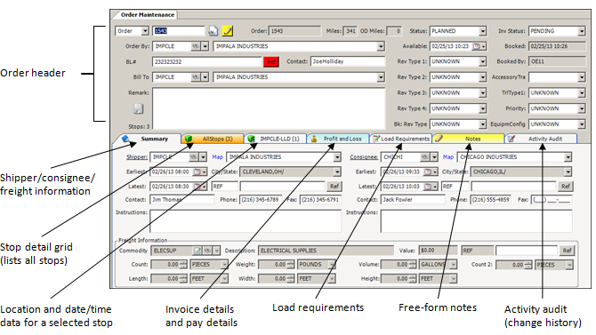Viewport: 596px width, 335px height.
Task: Open Order By company lookup icon
Action: (x=196, y=46)
